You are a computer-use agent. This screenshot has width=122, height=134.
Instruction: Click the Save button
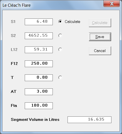pos(100,37)
